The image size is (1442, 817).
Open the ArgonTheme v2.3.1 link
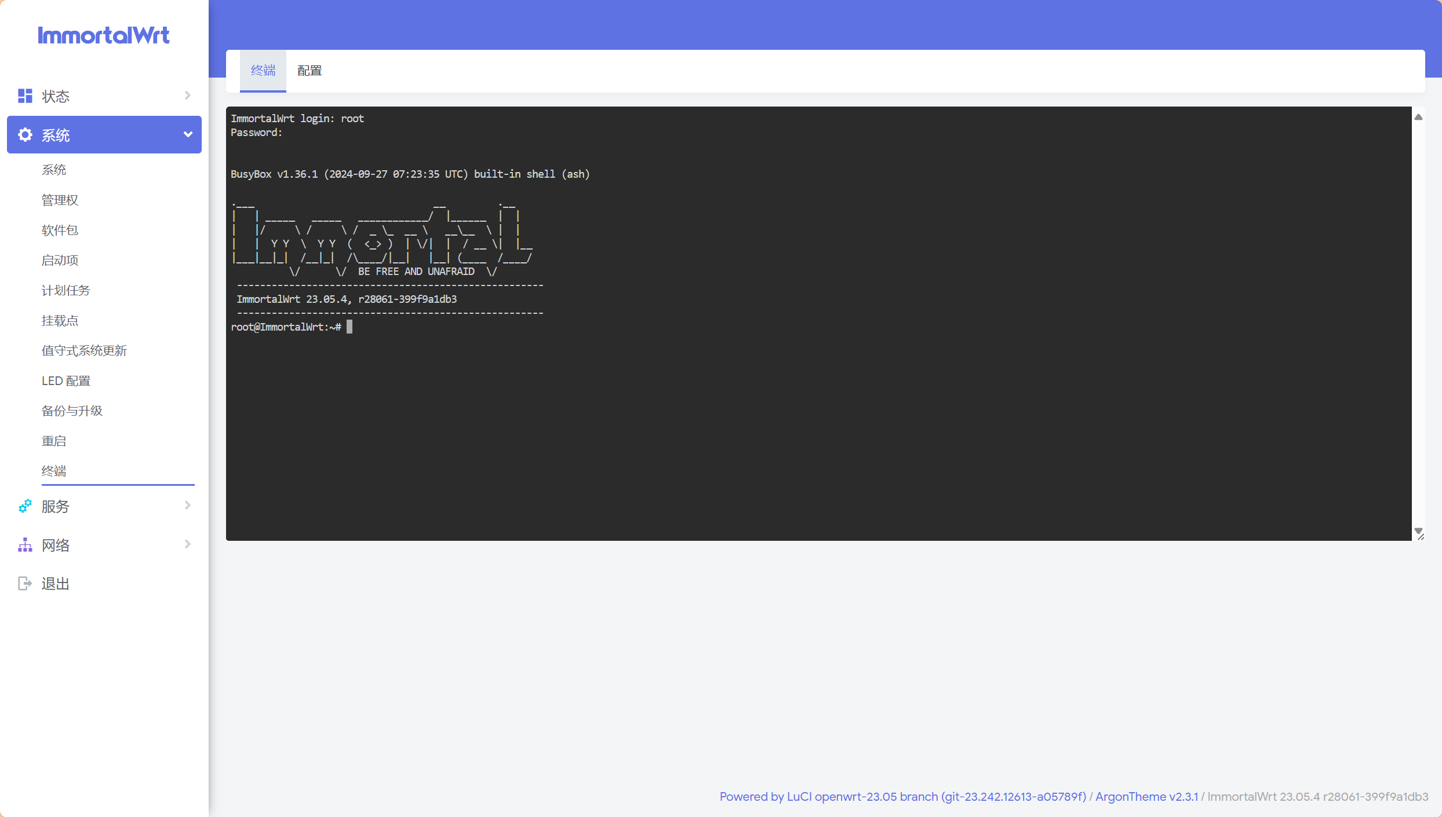pyautogui.click(x=1146, y=797)
